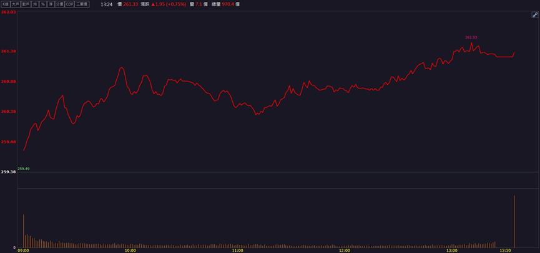Screen dimensions: 540x253
Task: Click the 261.33 high price marker
Action: [x=471, y=37]
